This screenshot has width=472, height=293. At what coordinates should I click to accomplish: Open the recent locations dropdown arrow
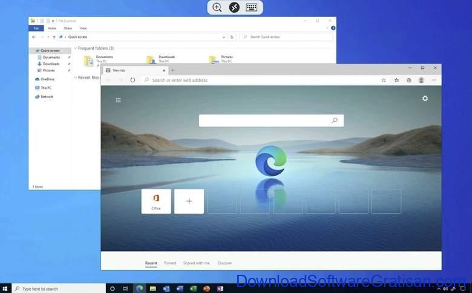[x=48, y=37]
